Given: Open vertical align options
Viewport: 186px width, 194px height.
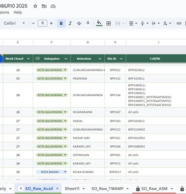Looking at the screenshot, I should click(x=144, y=23).
